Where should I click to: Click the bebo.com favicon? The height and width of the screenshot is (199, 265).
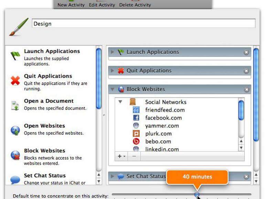136,142
